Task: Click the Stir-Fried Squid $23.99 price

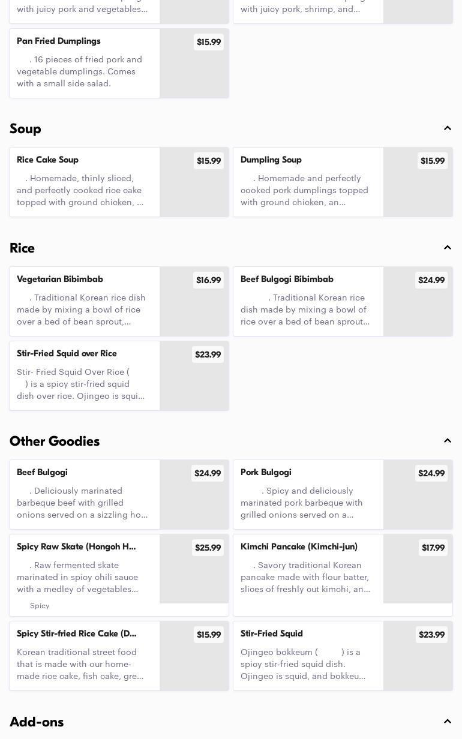Action: [431, 635]
